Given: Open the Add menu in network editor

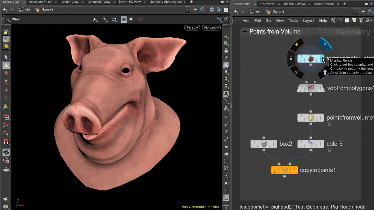Looking at the screenshot, I should coord(246,20).
